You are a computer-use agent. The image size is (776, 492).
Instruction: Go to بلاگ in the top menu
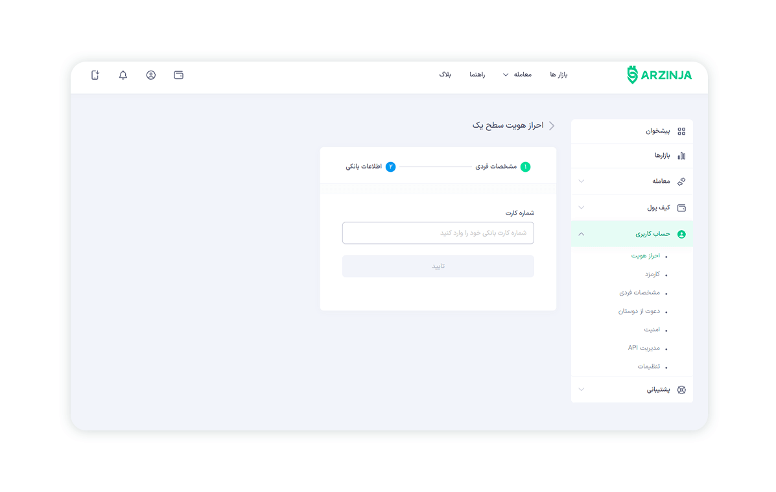click(445, 75)
